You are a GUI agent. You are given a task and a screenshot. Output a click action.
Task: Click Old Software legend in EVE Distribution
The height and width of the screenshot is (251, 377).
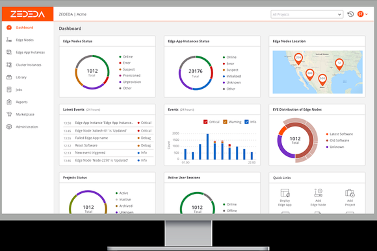click(337, 140)
